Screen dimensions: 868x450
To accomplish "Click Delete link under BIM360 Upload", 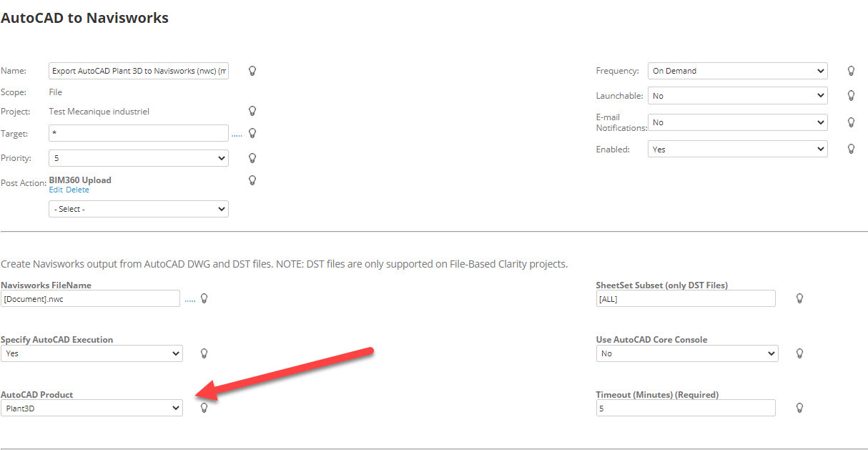I will (x=77, y=190).
